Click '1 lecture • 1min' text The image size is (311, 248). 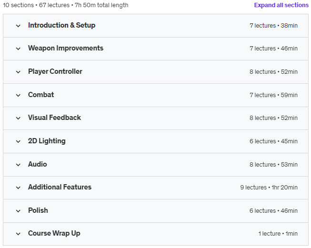point(278,234)
